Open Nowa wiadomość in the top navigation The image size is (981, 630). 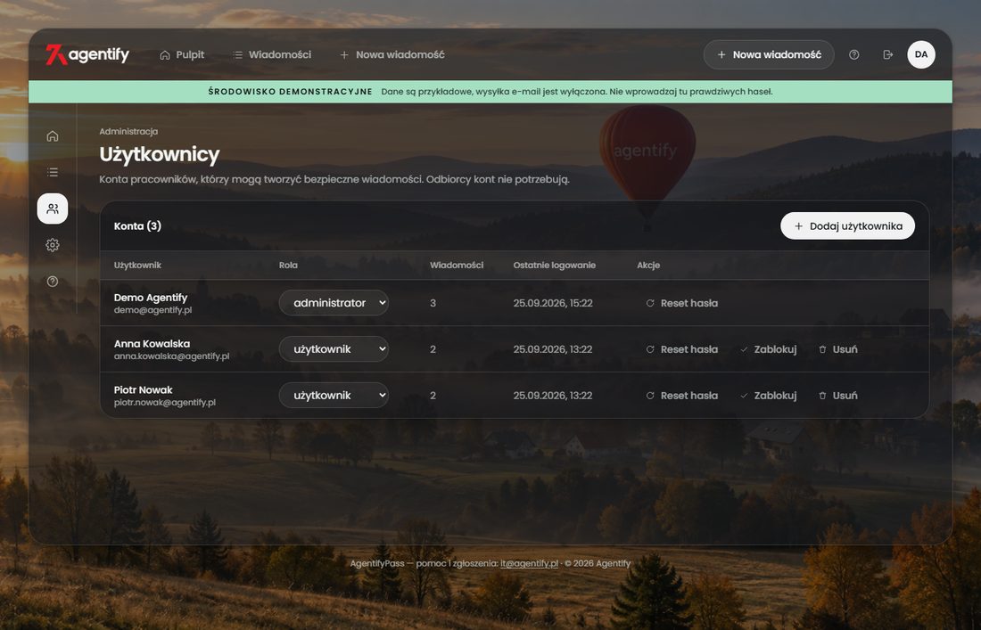392,55
